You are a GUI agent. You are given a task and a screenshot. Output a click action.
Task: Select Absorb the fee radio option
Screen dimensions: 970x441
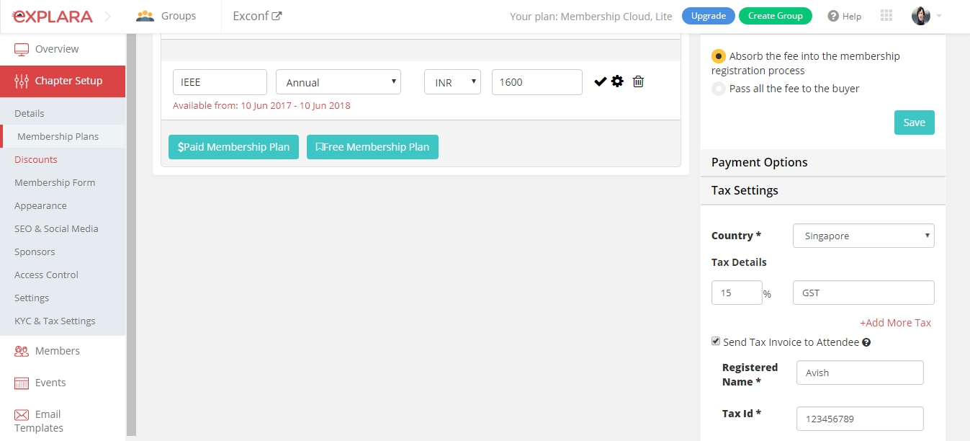click(719, 56)
